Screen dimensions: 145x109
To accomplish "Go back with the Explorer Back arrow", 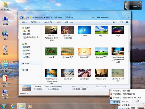I will tap(21, 17).
